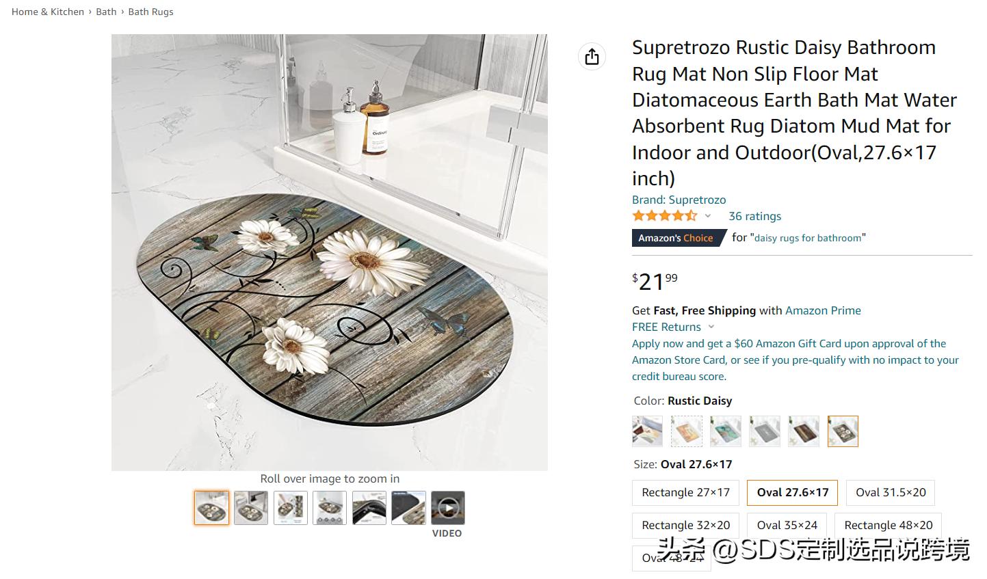This screenshot has height=579, width=987.
Task: Go to Home & Kitchen breadcrumb
Action: [x=48, y=12]
